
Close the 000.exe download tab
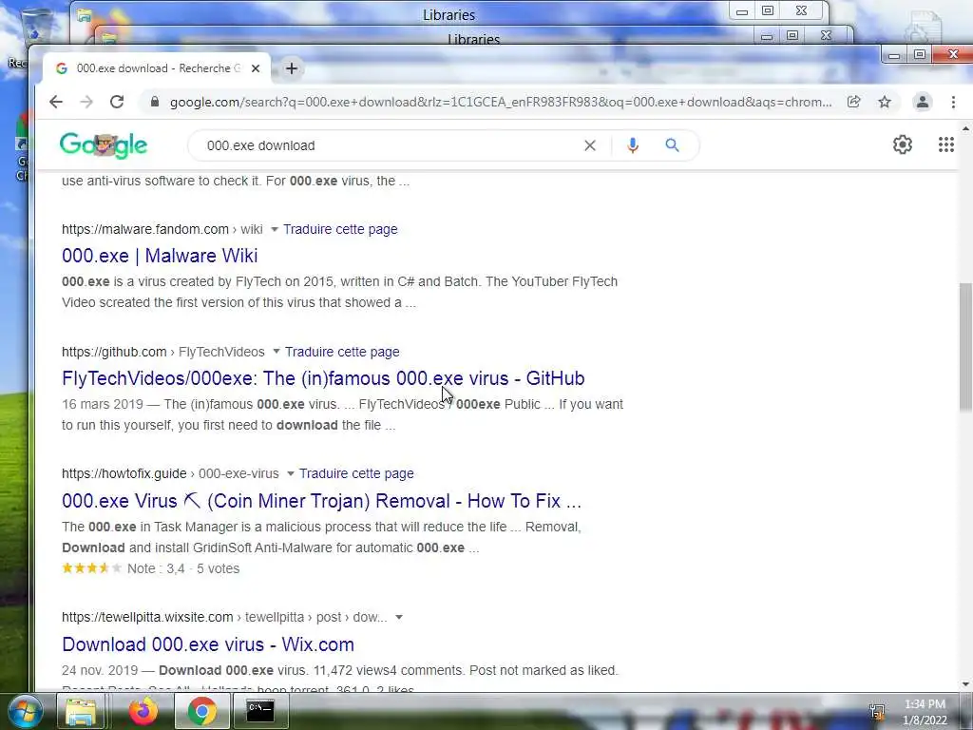click(x=255, y=68)
